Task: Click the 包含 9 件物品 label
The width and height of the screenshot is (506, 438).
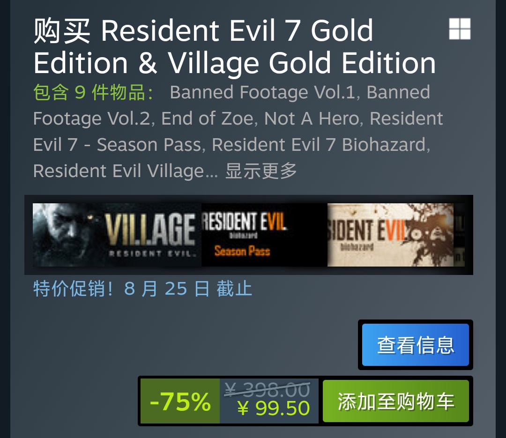Action: coord(94,92)
